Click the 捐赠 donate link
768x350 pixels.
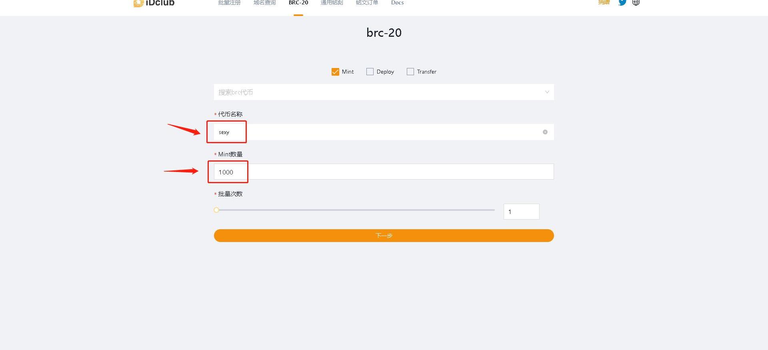604,3
